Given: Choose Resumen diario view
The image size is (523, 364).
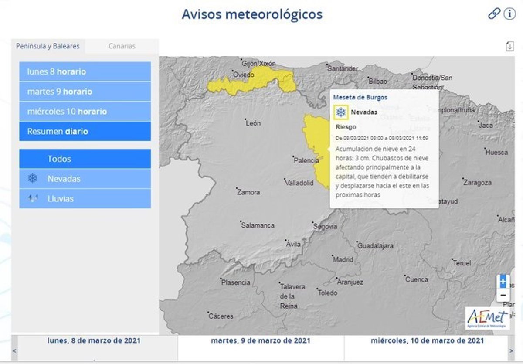Looking at the screenshot, I should click(85, 131).
